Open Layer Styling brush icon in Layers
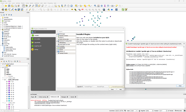 pos(2,61)
